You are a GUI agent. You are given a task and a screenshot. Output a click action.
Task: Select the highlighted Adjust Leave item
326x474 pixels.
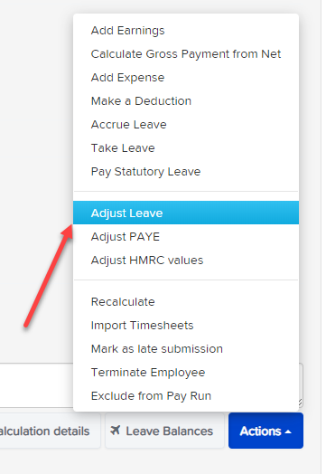coord(186,213)
